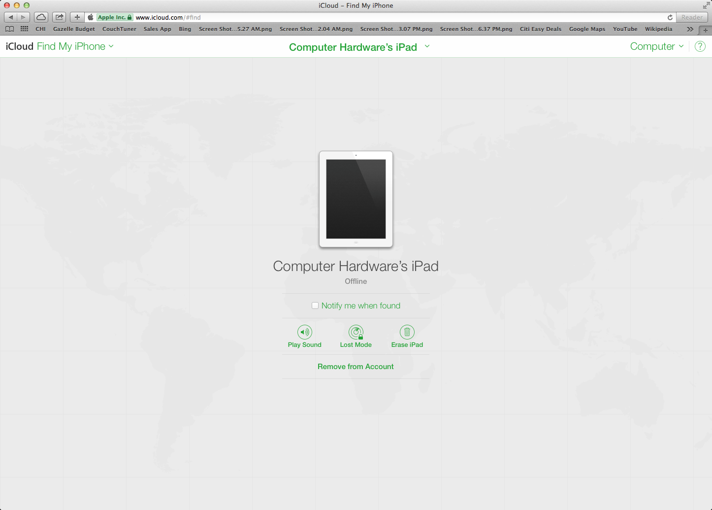The height and width of the screenshot is (510, 712).
Task: Click the Share button in Safari toolbar
Action: tap(59, 17)
